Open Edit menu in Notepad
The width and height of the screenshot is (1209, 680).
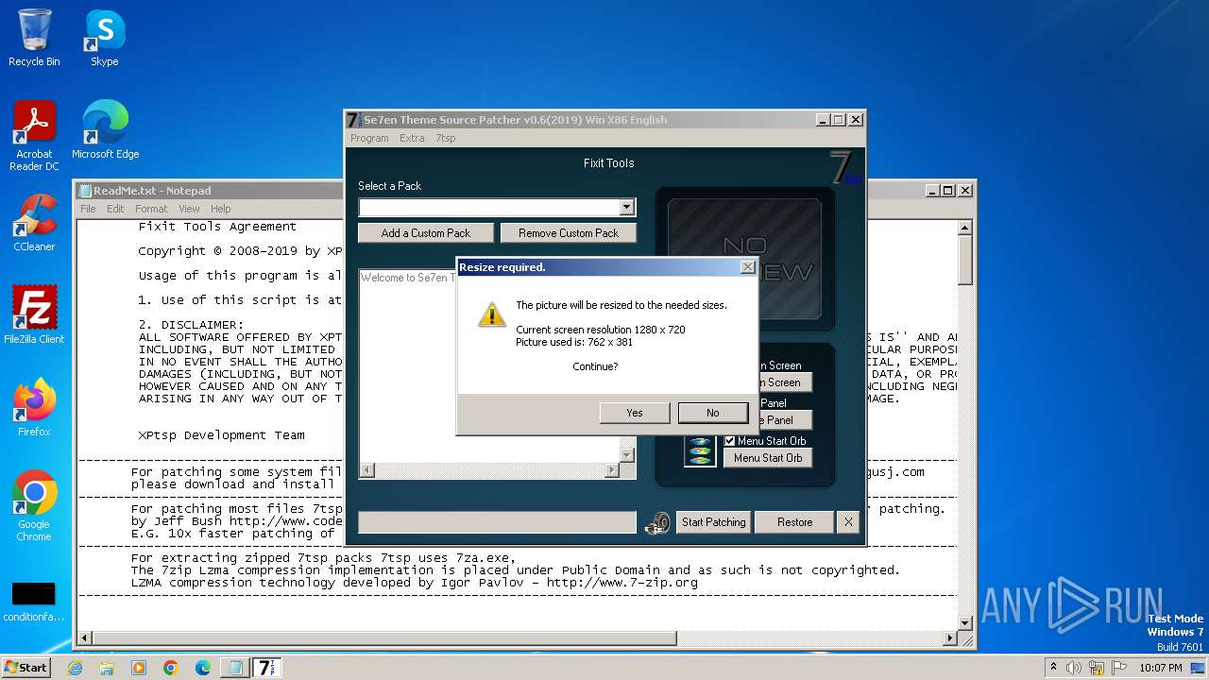[115, 209]
